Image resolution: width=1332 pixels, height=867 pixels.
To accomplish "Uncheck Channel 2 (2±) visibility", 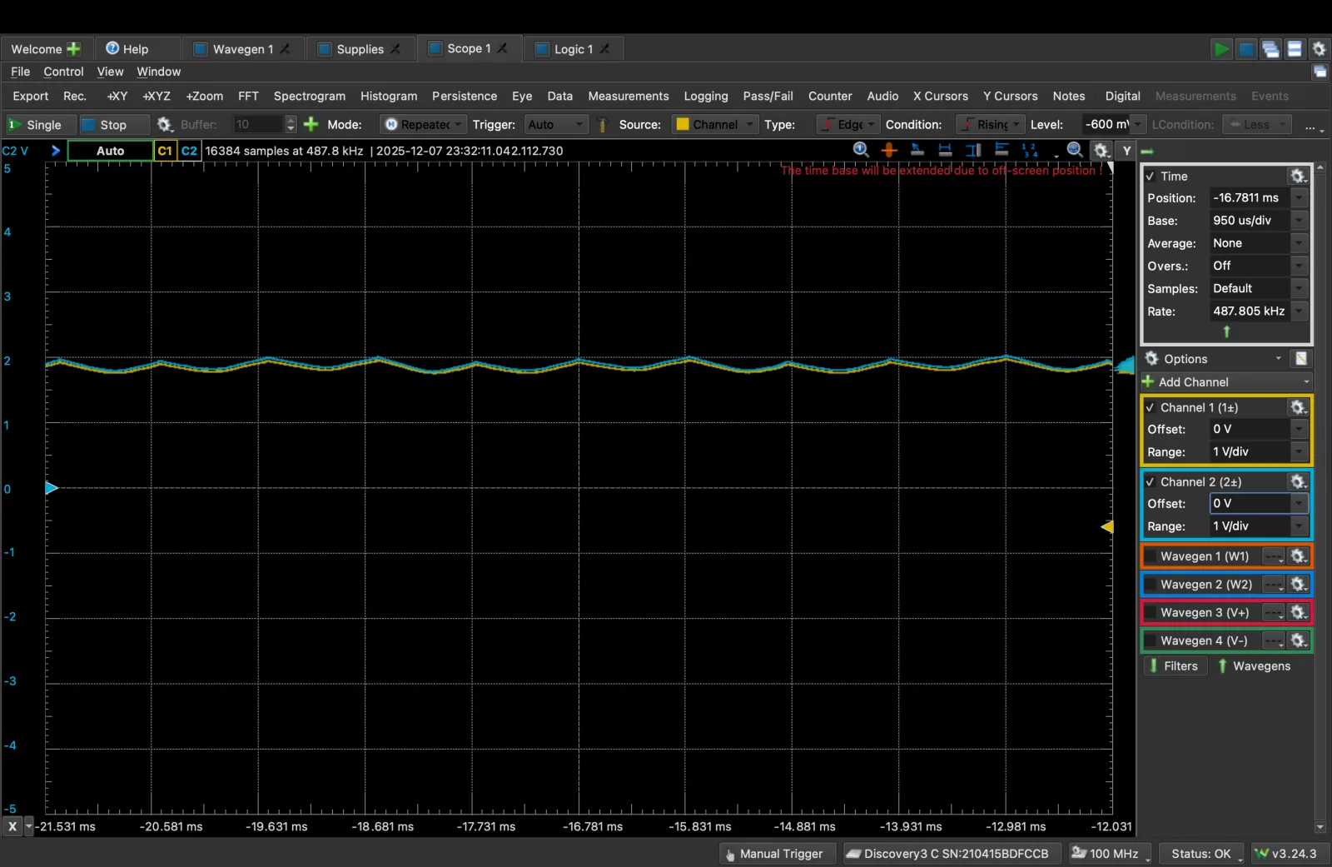I will 1151,481.
